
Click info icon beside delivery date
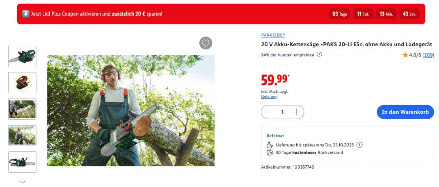[359, 145]
